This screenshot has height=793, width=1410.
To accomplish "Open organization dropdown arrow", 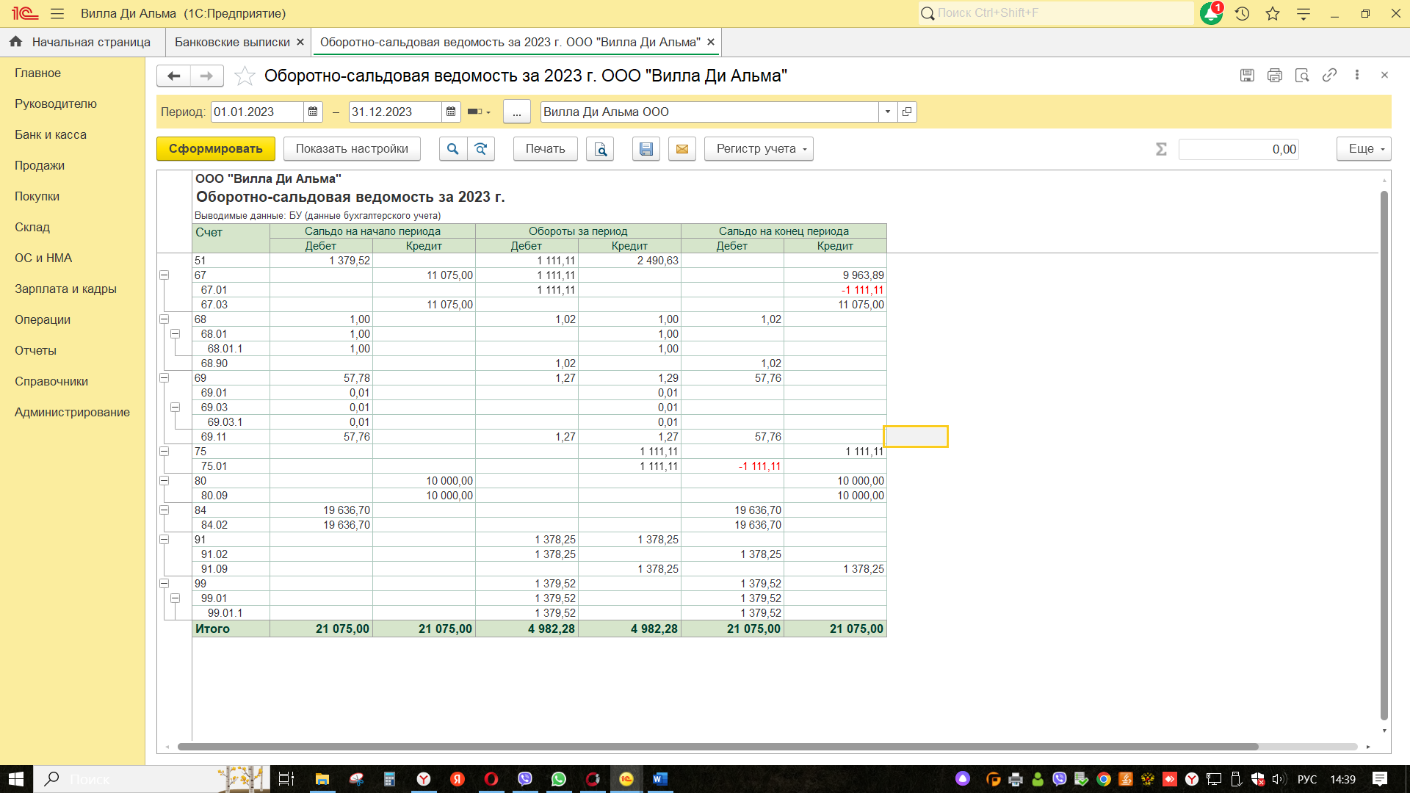I will [x=888, y=112].
